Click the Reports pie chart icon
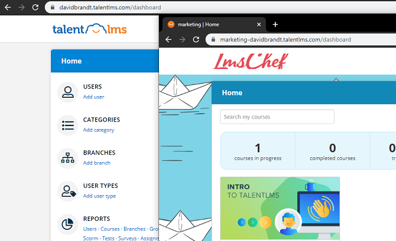 click(x=68, y=224)
